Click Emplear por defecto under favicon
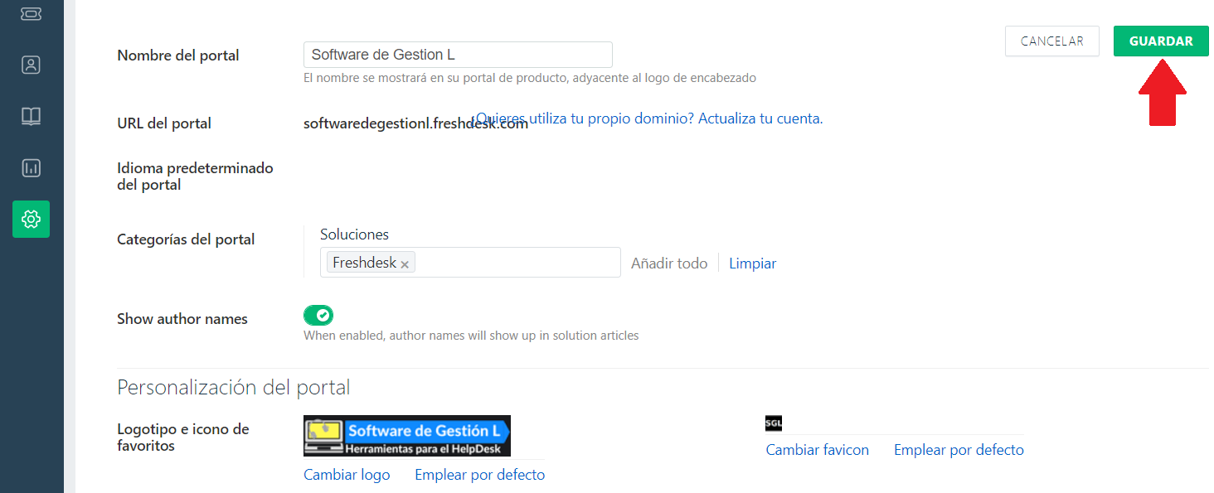The height and width of the screenshot is (493, 1214). [959, 450]
